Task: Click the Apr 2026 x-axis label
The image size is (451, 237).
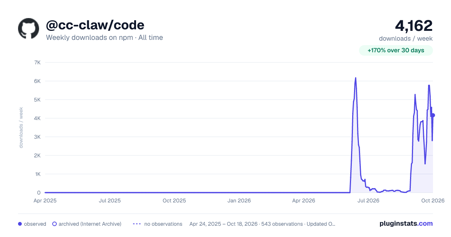Action: [x=303, y=201]
